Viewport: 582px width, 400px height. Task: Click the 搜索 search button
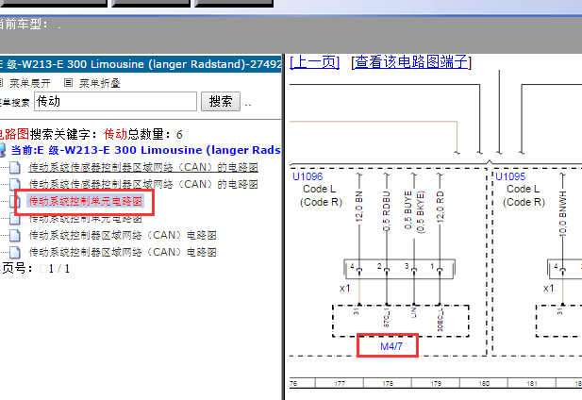point(221,101)
